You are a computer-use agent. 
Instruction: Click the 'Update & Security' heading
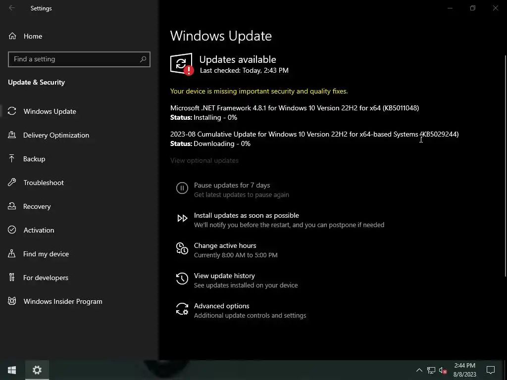pyautogui.click(x=36, y=83)
